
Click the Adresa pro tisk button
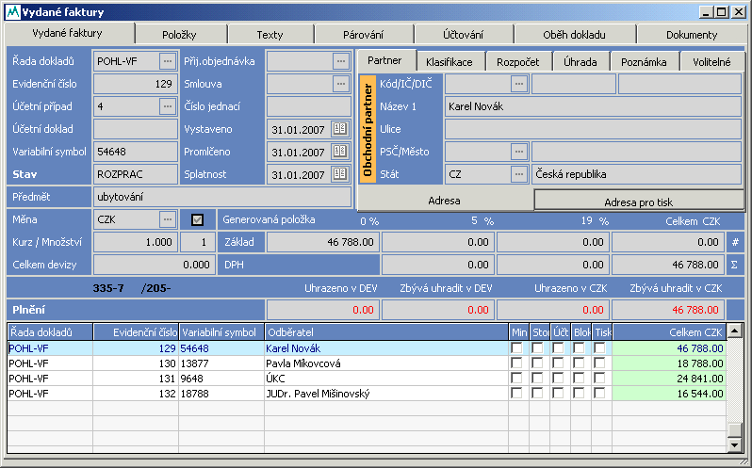[639, 201]
